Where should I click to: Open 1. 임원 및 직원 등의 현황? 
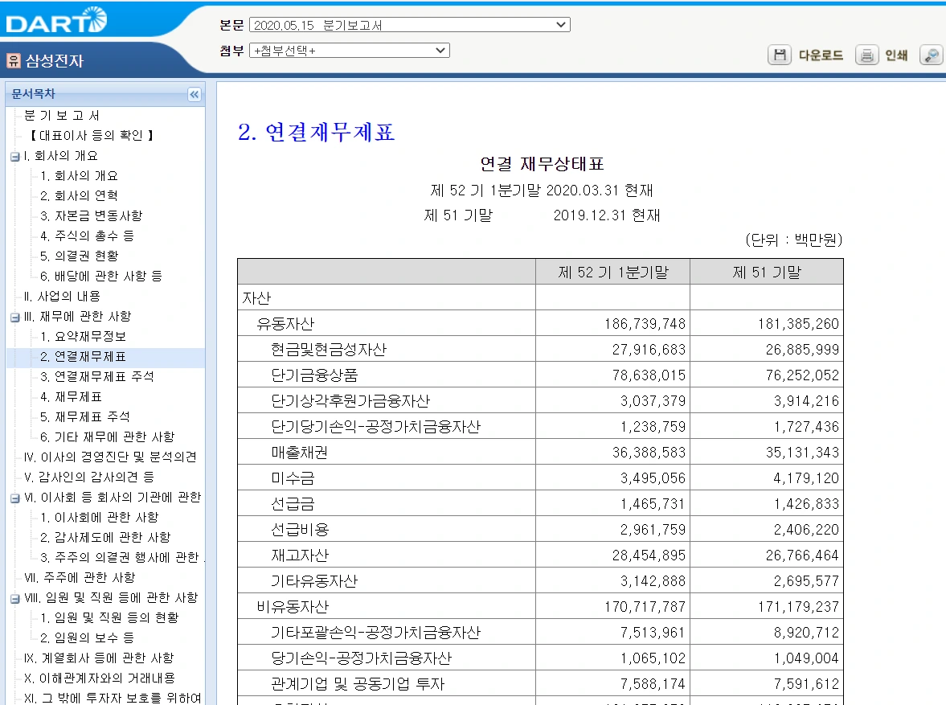pos(109,617)
